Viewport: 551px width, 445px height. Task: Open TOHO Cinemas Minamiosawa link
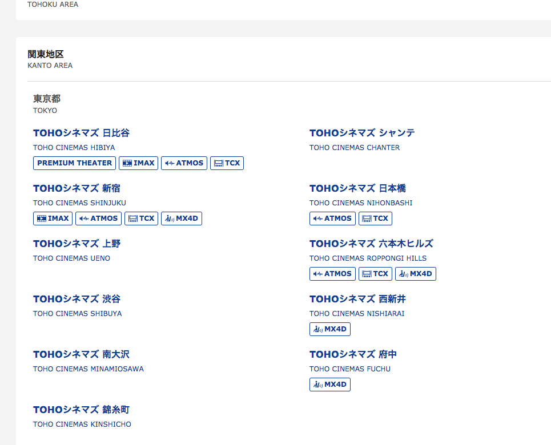pos(81,355)
